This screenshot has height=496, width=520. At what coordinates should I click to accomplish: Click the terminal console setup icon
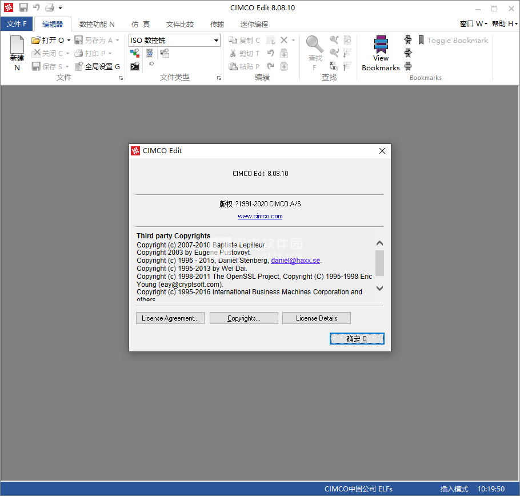(x=135, y=66)
